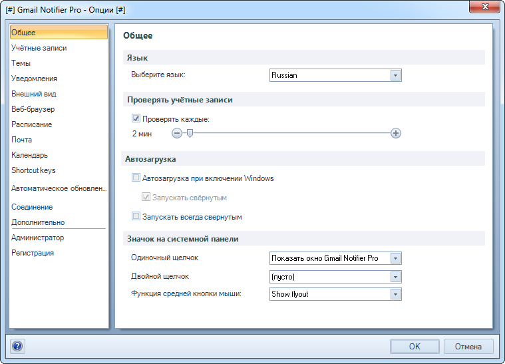Toggle the Проверять каждые checkbox

coord(136,118)
